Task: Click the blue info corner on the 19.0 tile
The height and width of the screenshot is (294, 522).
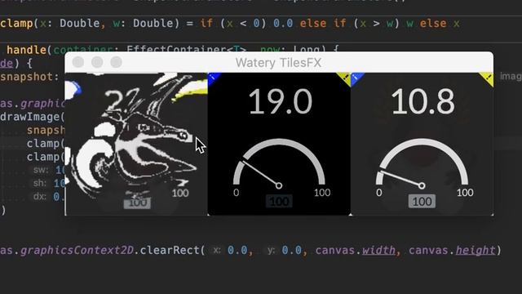Action: (x=212, y=78)
